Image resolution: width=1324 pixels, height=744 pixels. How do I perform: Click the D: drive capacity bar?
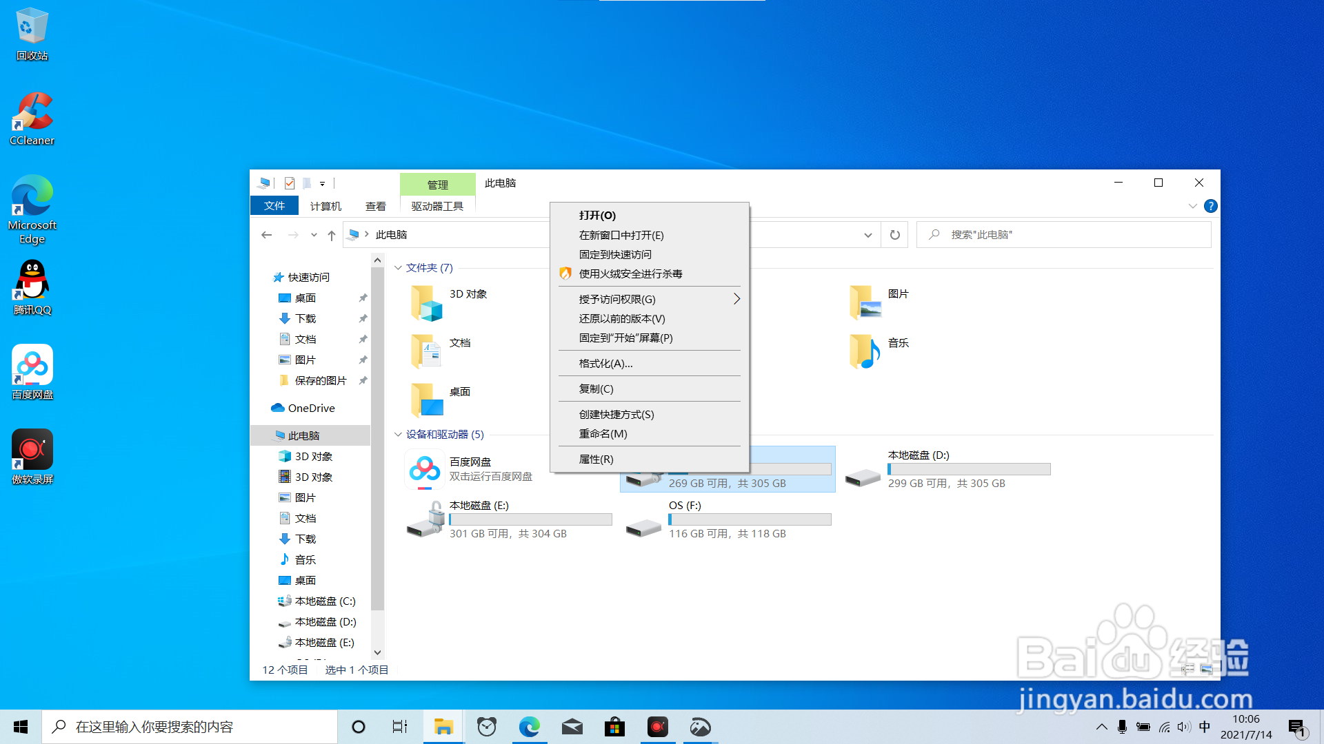pyautogui.click(x=968, y=468)
